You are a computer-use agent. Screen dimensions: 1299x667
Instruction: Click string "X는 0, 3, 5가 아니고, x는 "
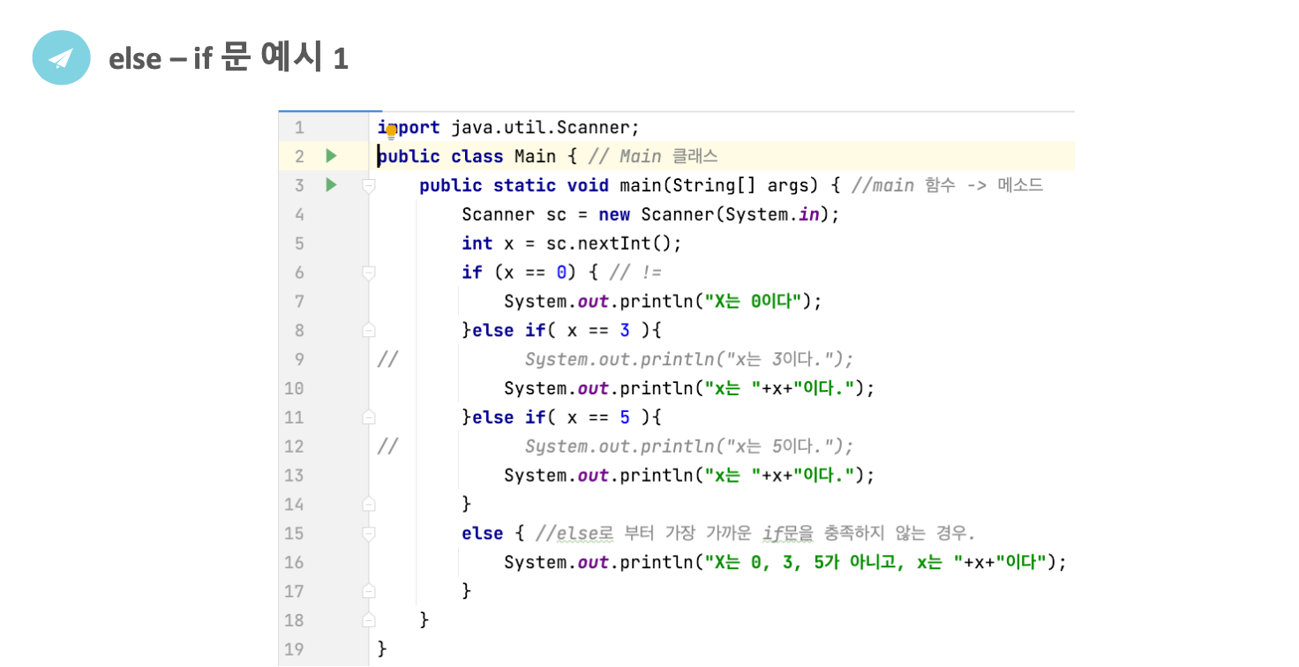coord(832,562)
